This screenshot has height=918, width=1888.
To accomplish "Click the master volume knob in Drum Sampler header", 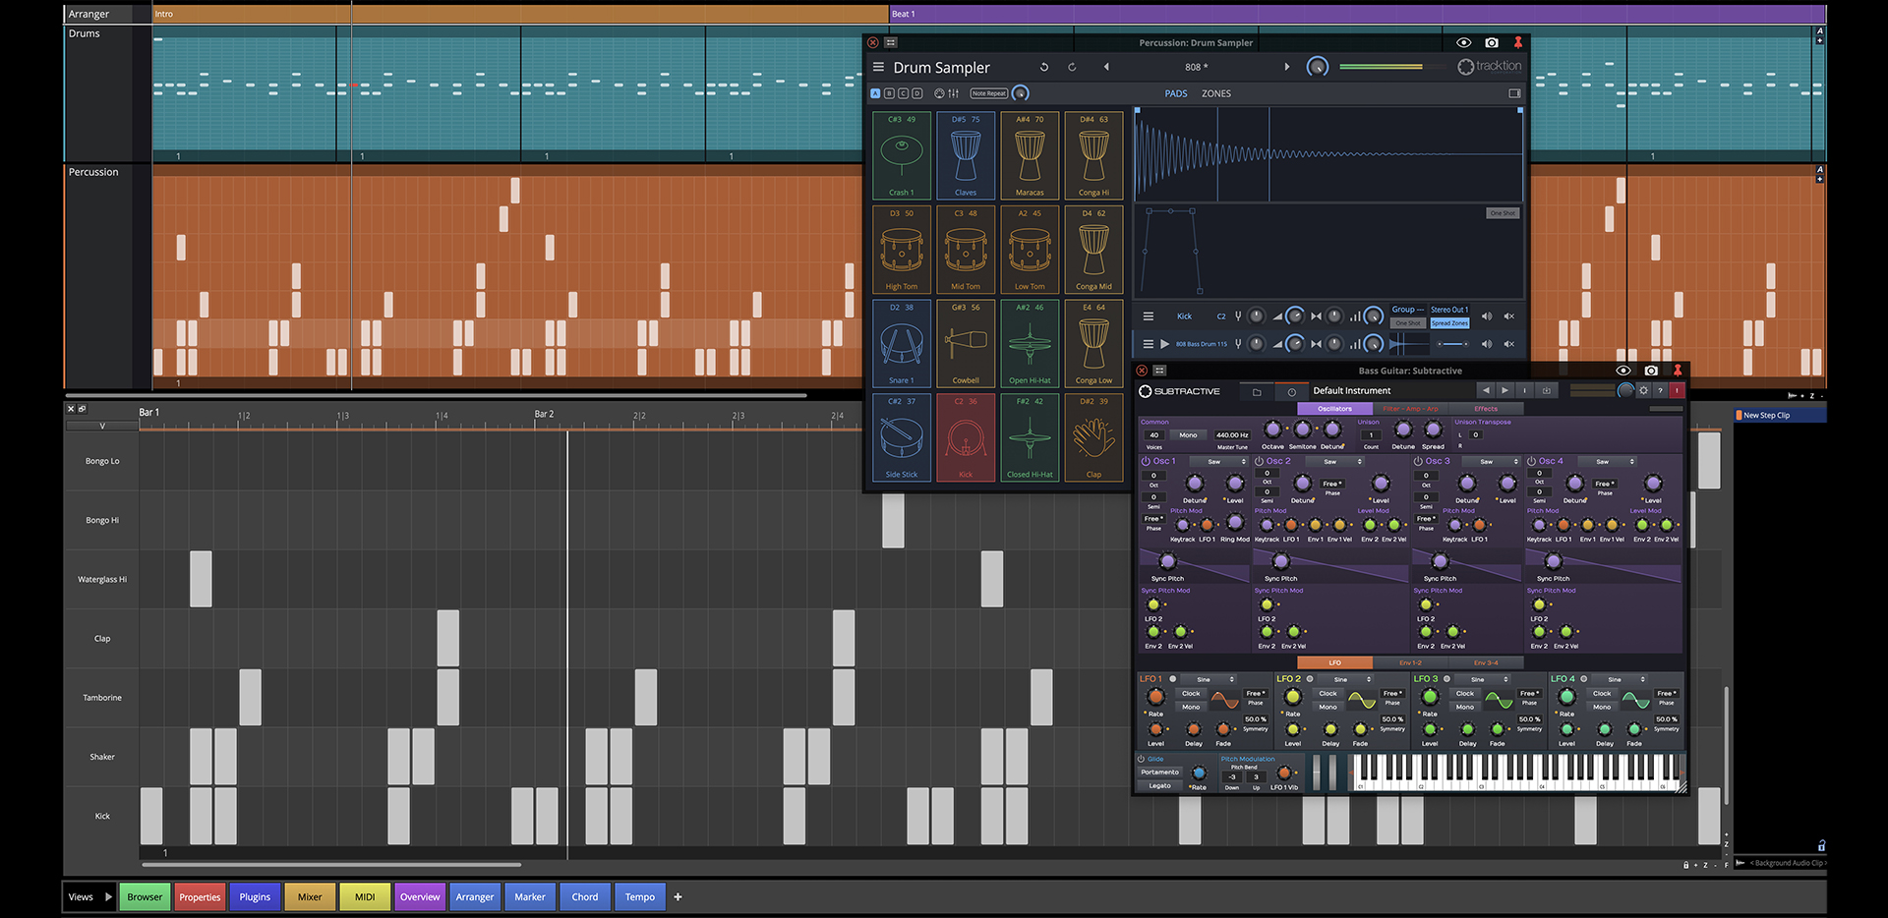I will tap(1317, 66).
